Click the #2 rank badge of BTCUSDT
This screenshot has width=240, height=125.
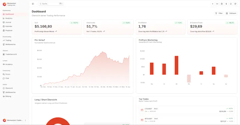click(x=142, y=120)
